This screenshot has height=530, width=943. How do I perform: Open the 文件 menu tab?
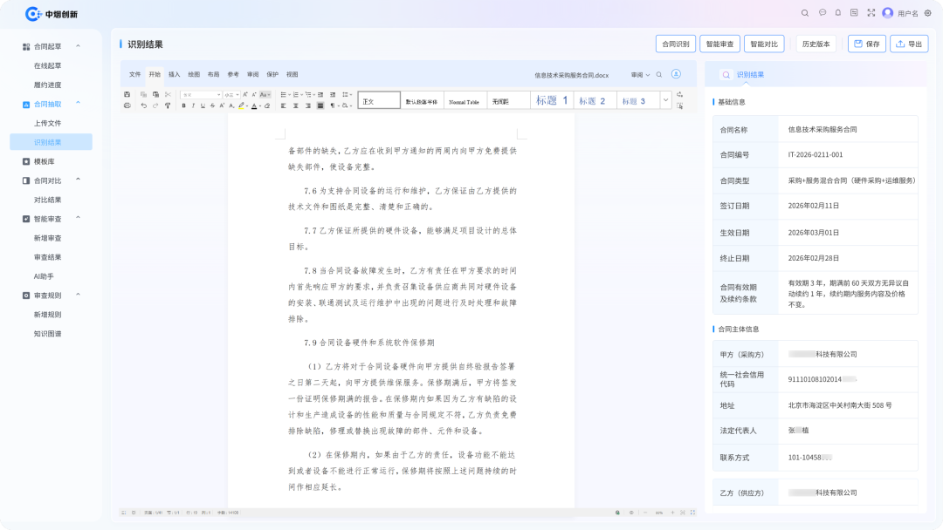(x=134, y=74)
